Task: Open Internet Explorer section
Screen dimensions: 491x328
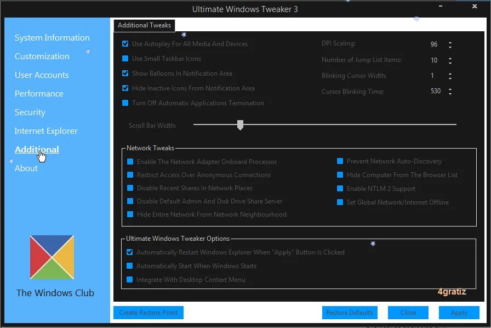Action: (x=46, y=131)
